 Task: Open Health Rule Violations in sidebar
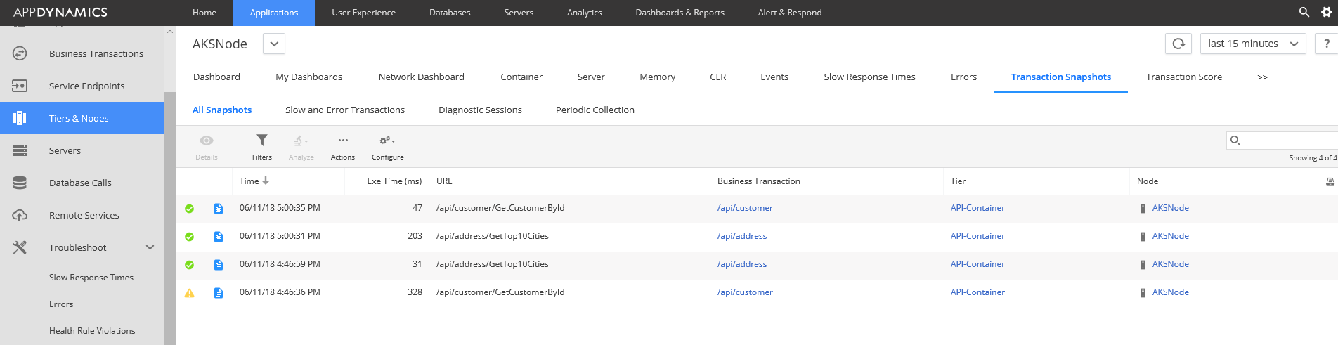click(92, 331)
